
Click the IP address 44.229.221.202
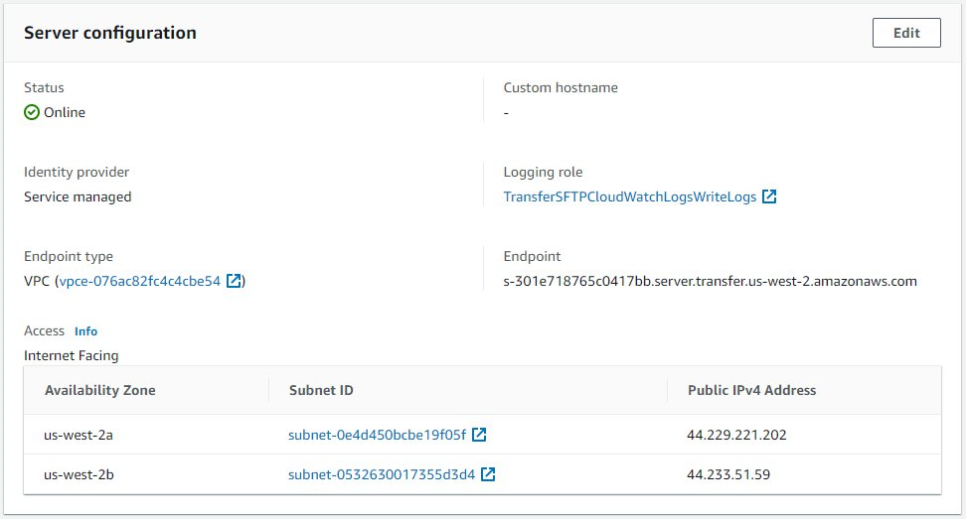click(736, 435)
